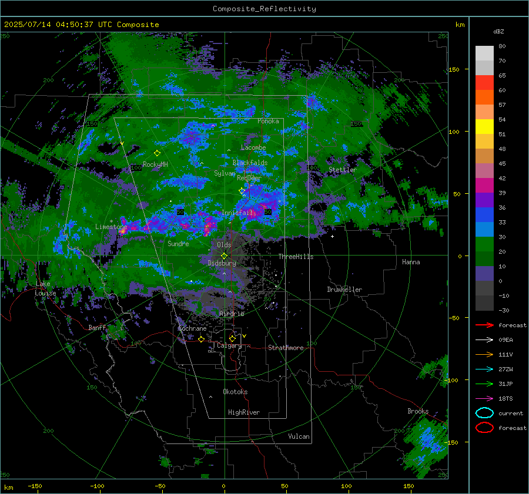
Task: Select the bright green dBZ legend swatch
Action: coord(484,244)
